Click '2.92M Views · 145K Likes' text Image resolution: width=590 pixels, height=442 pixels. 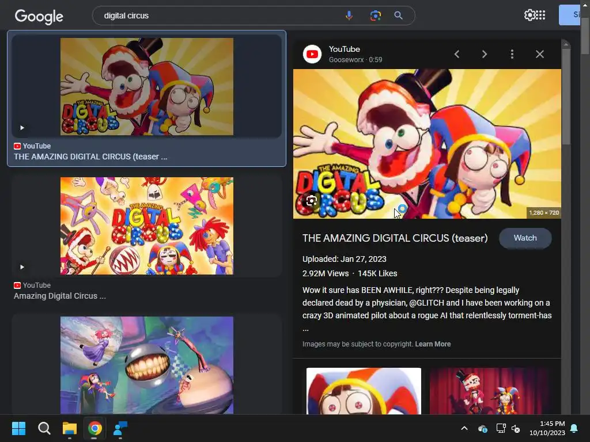pos(350,273)
